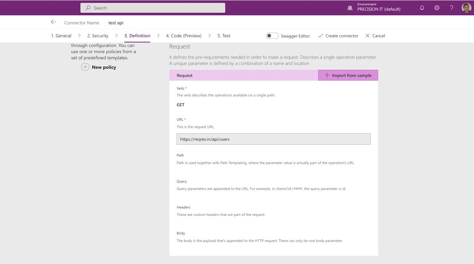Click Create connector
The width and height of the screenshot is (474, 264).
338,36
